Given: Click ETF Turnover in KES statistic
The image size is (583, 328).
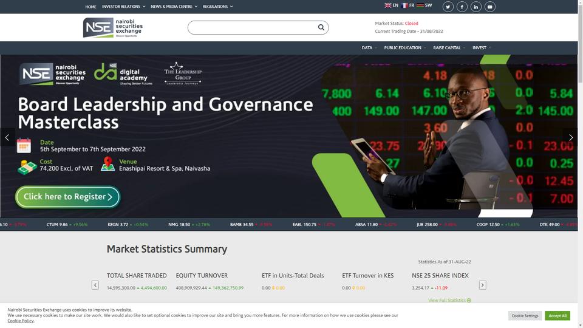Looking at the screenshot, I should (368, 281).
